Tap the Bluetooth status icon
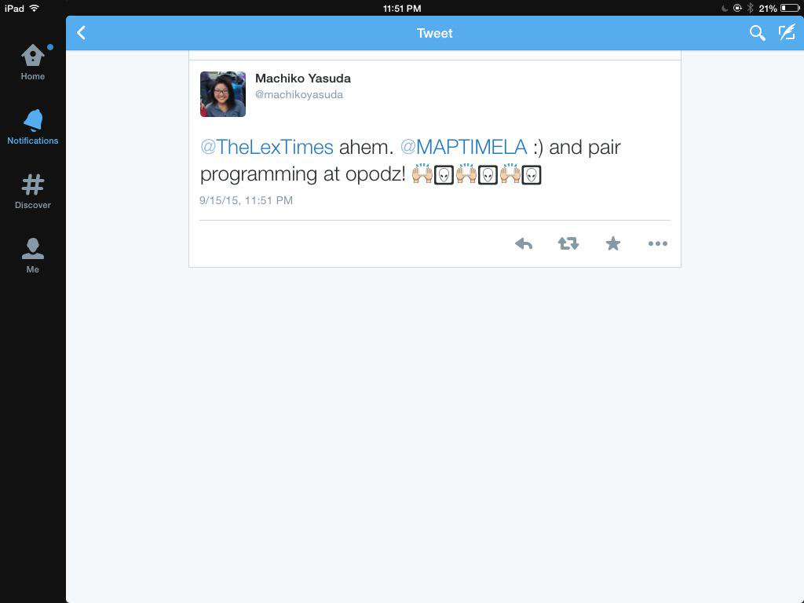This screenshot has width=804, height=603. (750, 8)
